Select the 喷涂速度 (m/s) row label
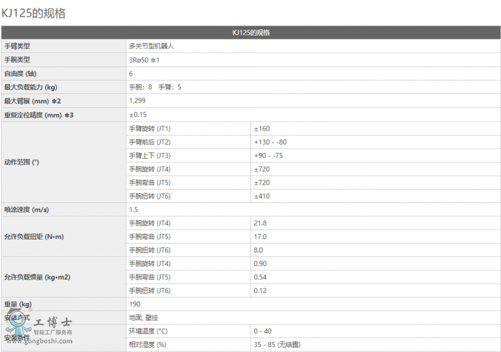Image resolution: width=501 pixels, height=352 pixels. pyautogui.click(x=26, y=210)
